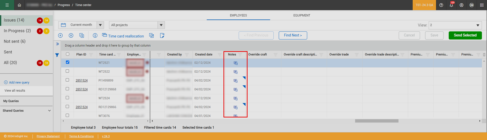The image size is (487, 140).
Task: Go to the Home icon
Action: [x=19, y=5]
